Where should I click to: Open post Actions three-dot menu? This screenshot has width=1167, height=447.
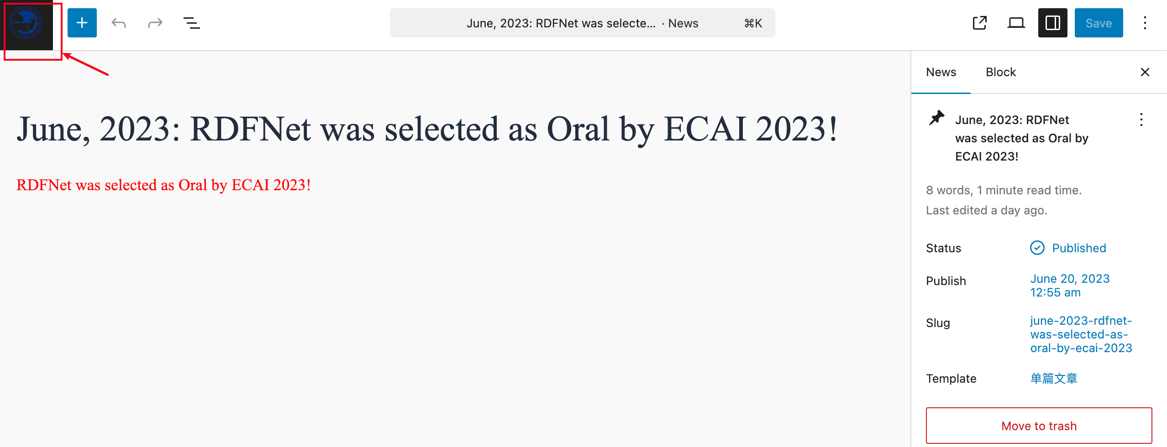point(1141,120)
